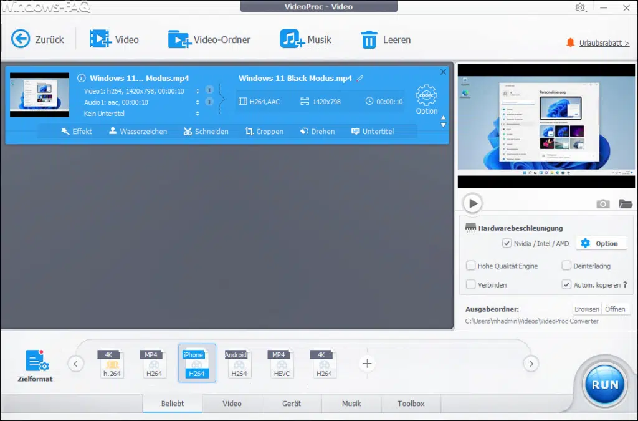Image resolution: width=638 pixels, height=421 pixels.
Task: Switch to Musik tab at bottom
Action: click(x=351, y=403)
